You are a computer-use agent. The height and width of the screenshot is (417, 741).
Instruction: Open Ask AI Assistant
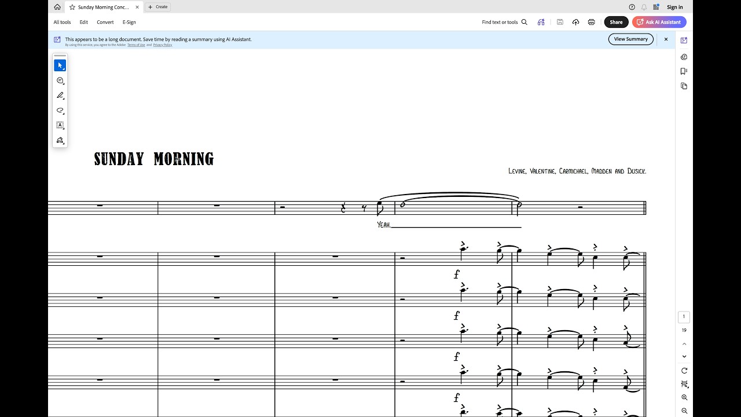click(659, 22)
